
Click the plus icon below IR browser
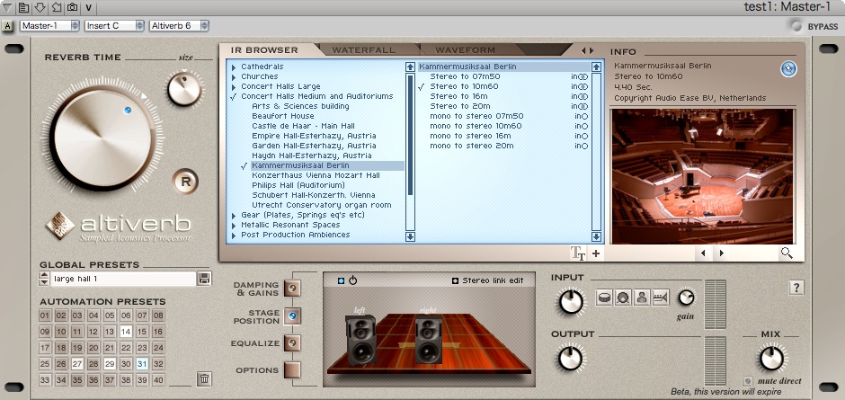click(x=595, y=253)
